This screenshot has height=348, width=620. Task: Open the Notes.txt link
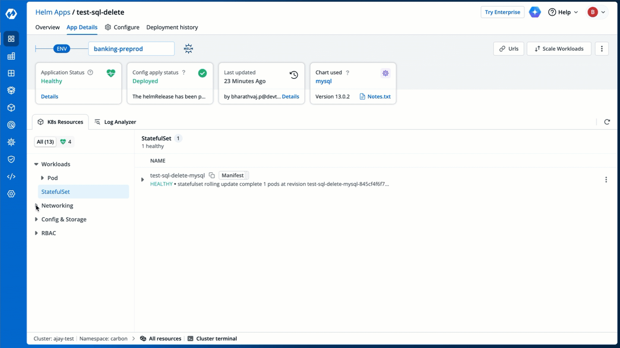[x=375, y=96]
